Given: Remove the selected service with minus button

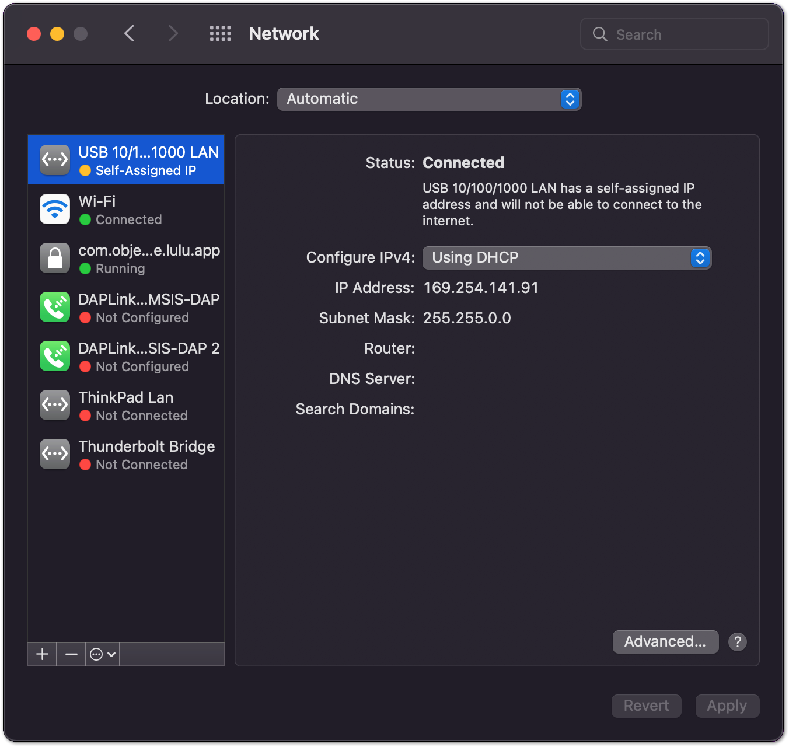Looking at the screenshot, I should tap(71, 654).
